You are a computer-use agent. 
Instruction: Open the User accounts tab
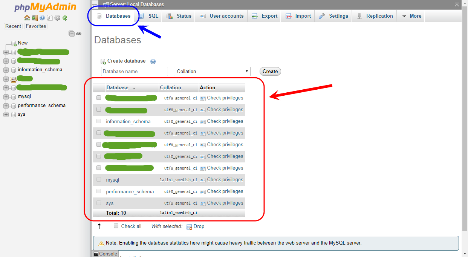222,16
